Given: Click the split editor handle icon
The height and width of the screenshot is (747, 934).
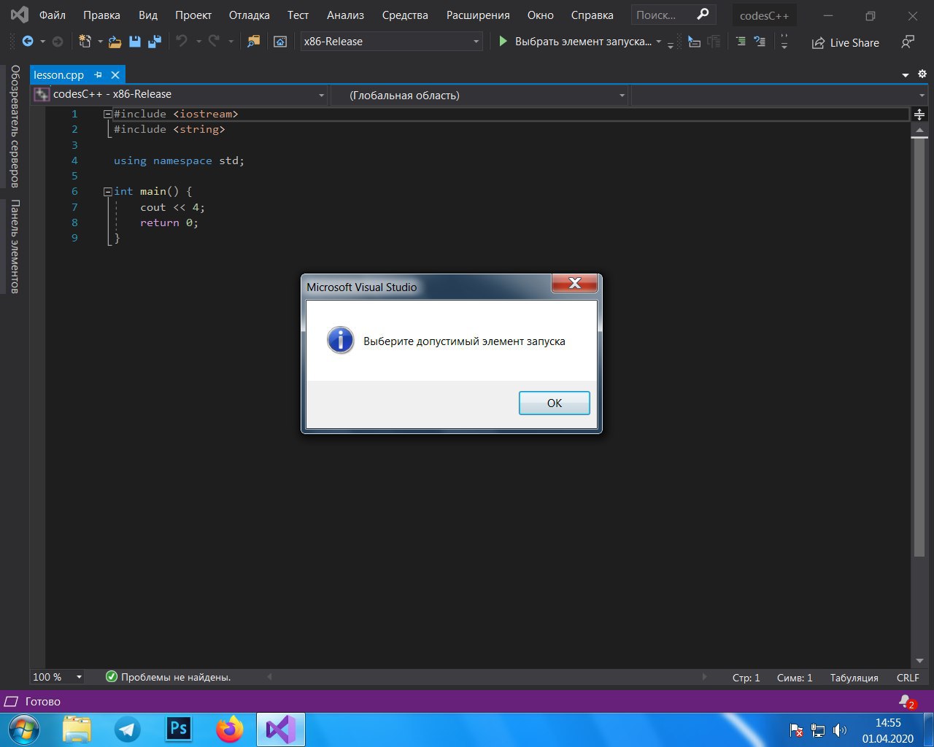Looking at the screenshot, I should tap(919, 115).
